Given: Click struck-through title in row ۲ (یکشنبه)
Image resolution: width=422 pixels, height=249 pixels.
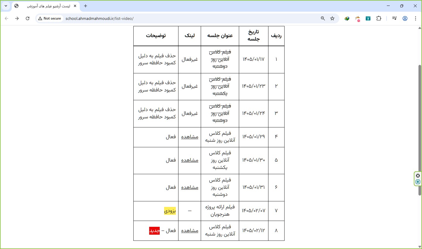Looking at the screenshot, I should [x=220, y=86].
